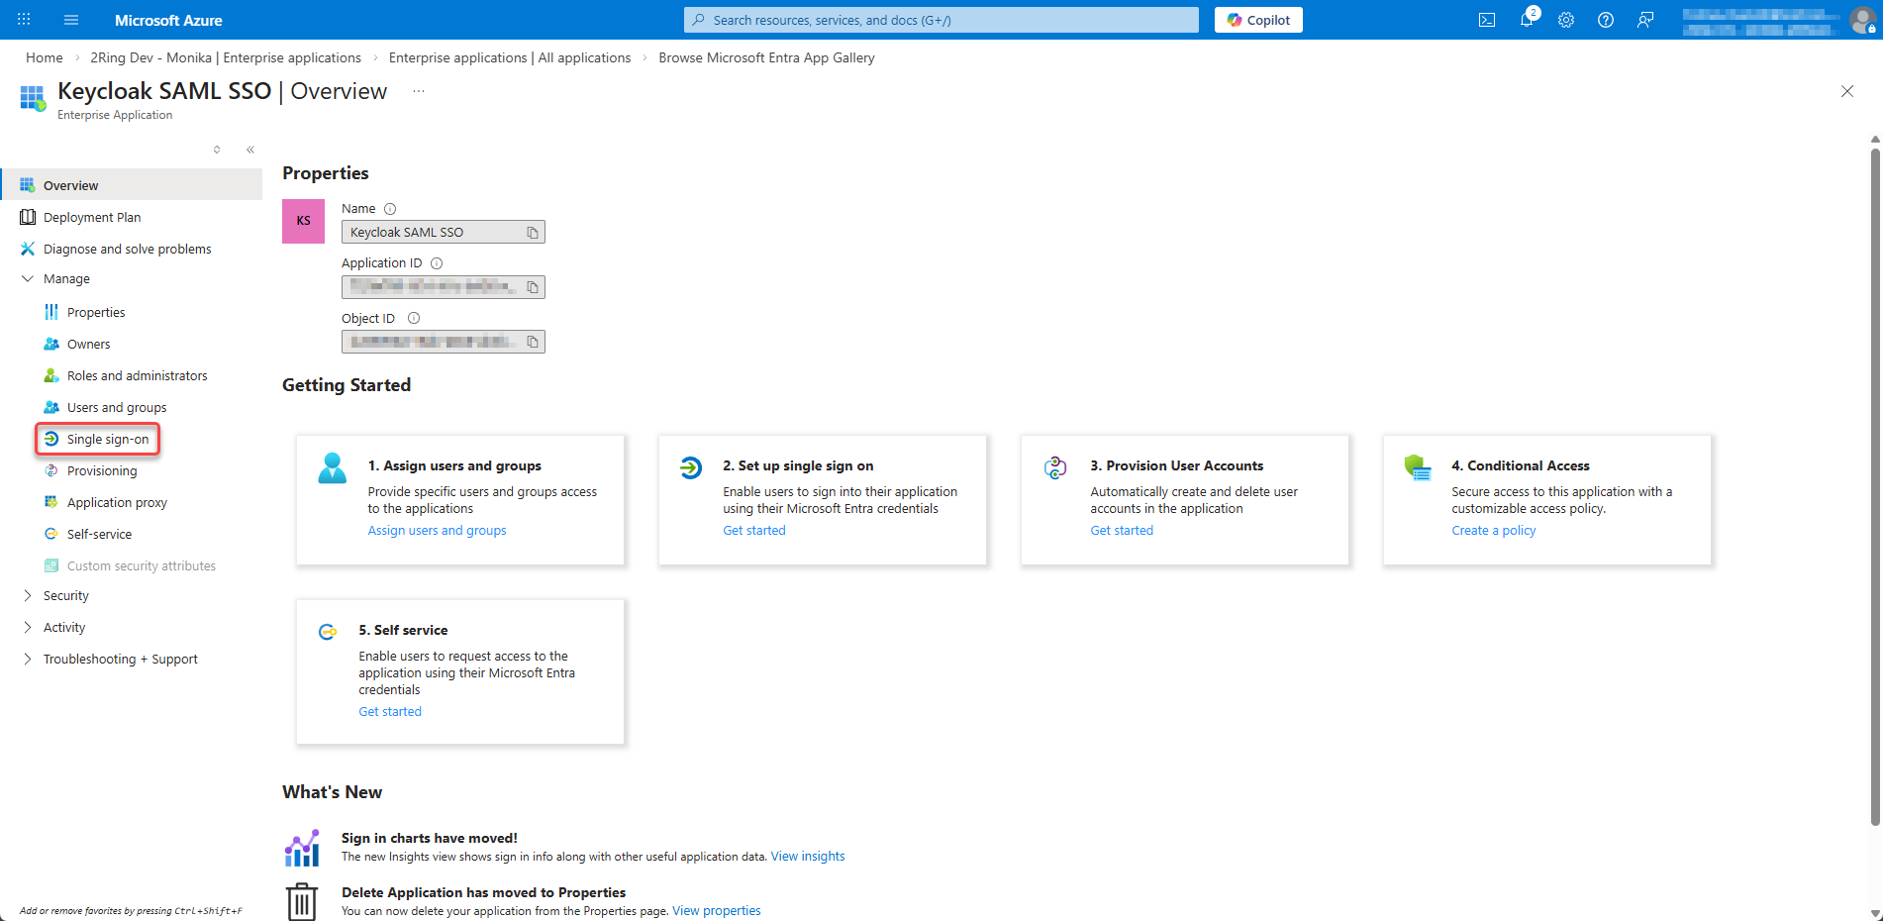The image size is (1883, 921).
Task: Open the notifications bell icon
Action: pyautogui.click(x=1527, y=20)
